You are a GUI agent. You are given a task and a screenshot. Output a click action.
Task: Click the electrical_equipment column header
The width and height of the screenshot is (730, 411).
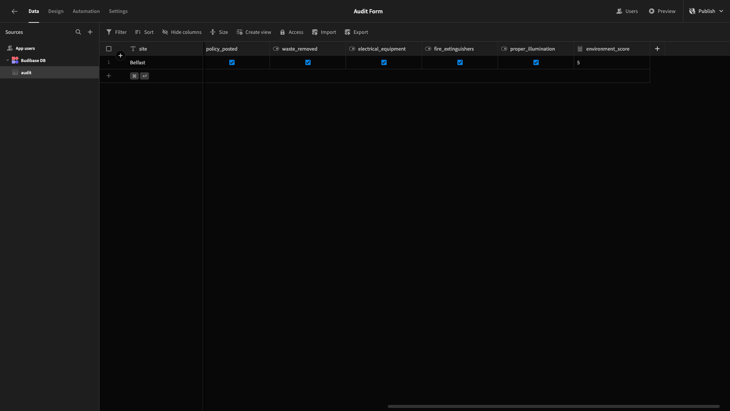tap(384, 49)
